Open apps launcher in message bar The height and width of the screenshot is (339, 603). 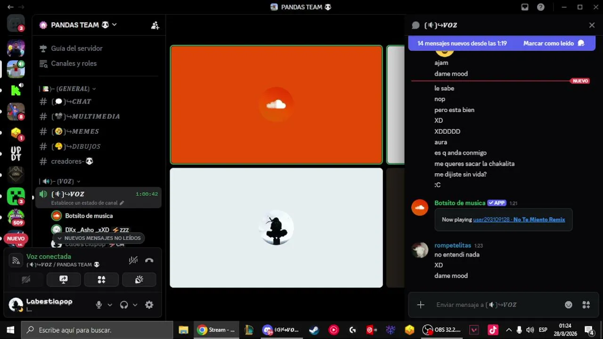coord(586,305)
